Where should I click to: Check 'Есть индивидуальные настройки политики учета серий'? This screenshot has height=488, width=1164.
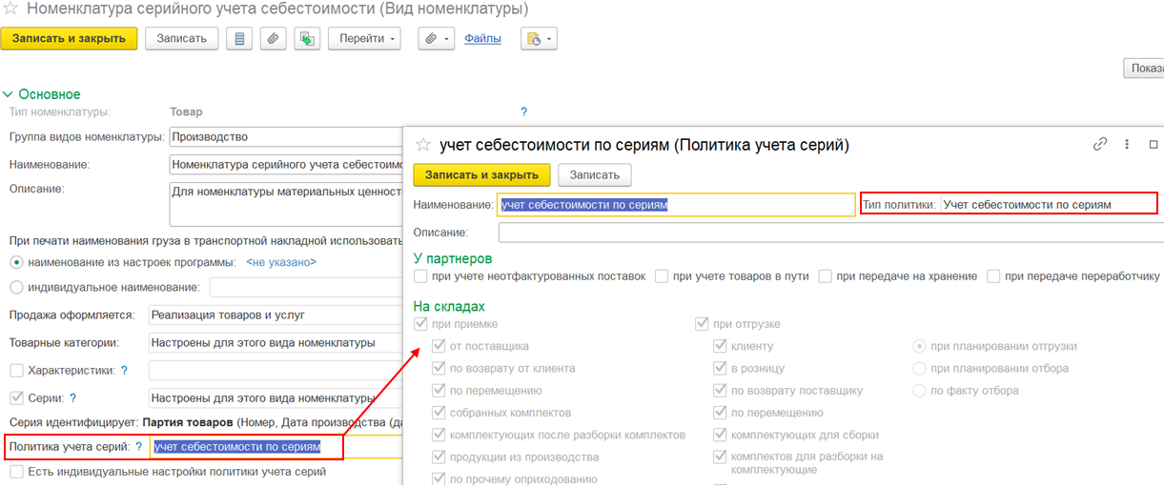(16, 472)
